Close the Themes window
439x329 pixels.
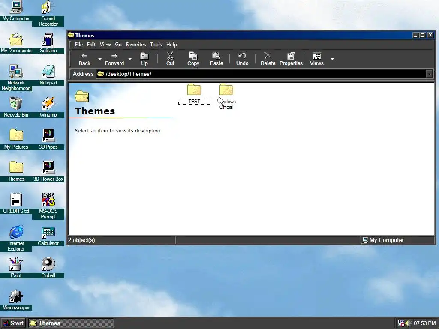[x=430, y=35]
